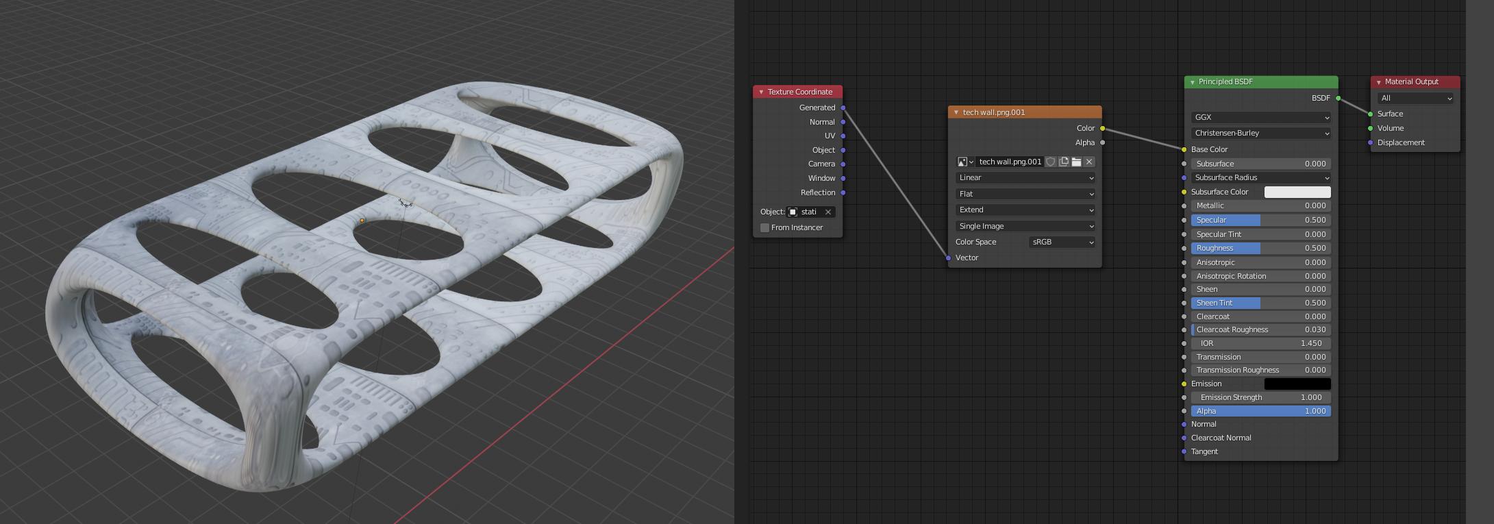Image resolution: width=1494 pixels, height=524 pixels.
Task: Unlink the tech wall.png.001 image
Action: [x=1089, y=162]
